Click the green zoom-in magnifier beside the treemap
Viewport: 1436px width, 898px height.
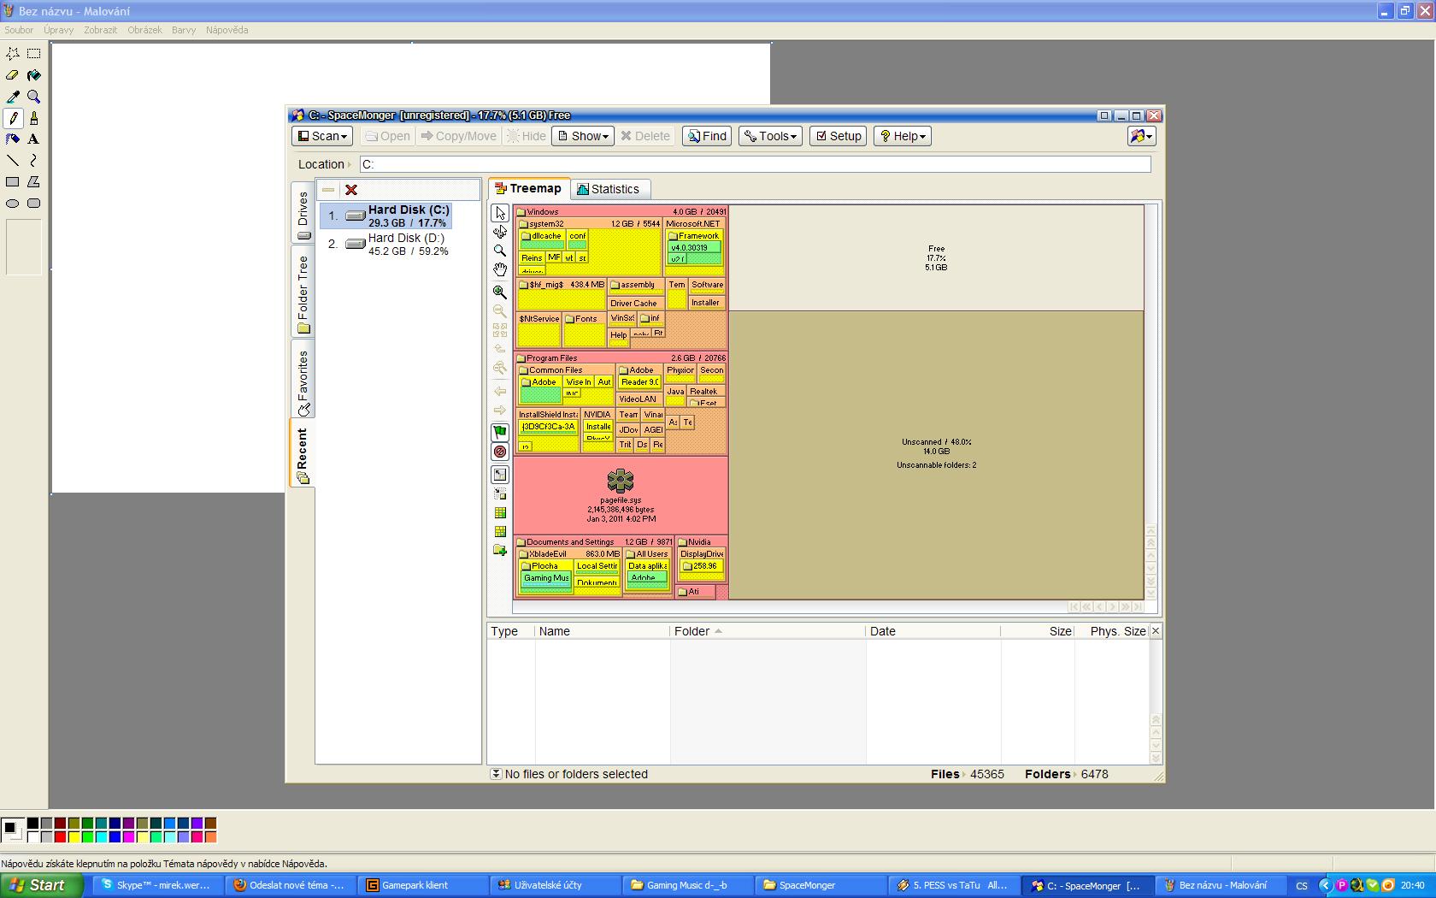(500, 292)
